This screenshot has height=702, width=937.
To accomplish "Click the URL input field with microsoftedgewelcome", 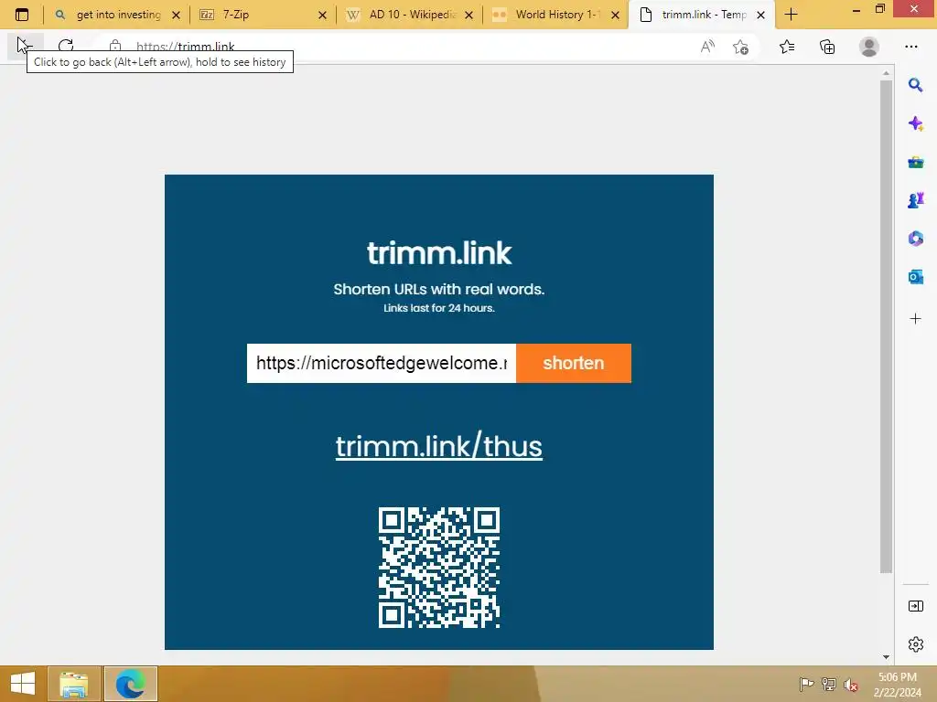I will (382, 363).
